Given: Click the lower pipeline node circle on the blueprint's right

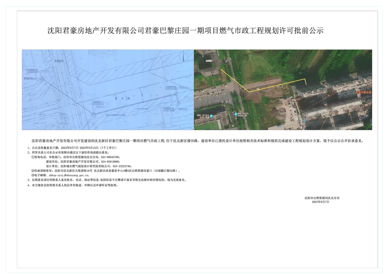Looking at the screenshot, I should [178, 104].
